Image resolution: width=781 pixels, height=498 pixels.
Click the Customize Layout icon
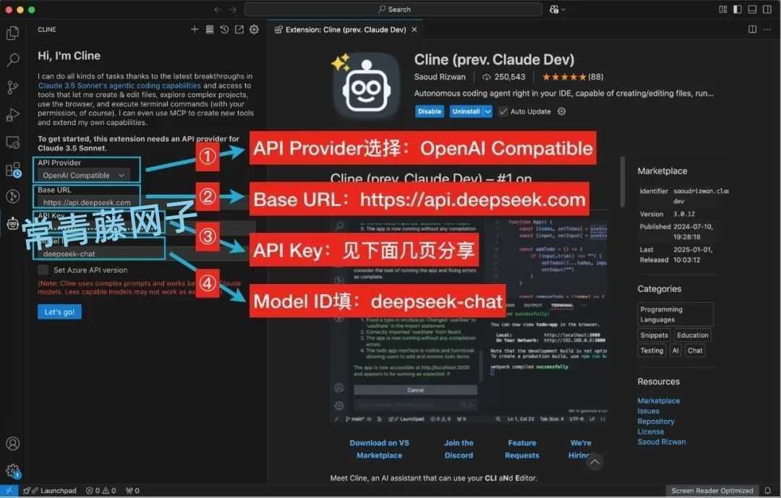tap(722, 9)
